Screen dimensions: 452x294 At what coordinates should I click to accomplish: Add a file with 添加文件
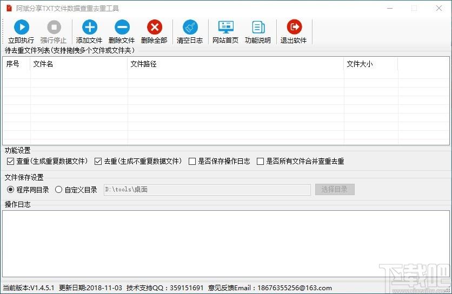click(x=89, y=31)
